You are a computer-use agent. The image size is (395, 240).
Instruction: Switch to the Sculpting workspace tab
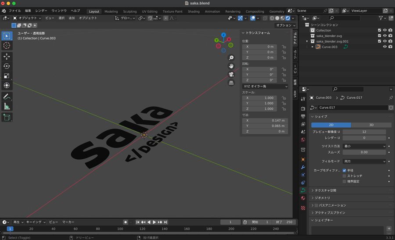click(x=129, y=11)
